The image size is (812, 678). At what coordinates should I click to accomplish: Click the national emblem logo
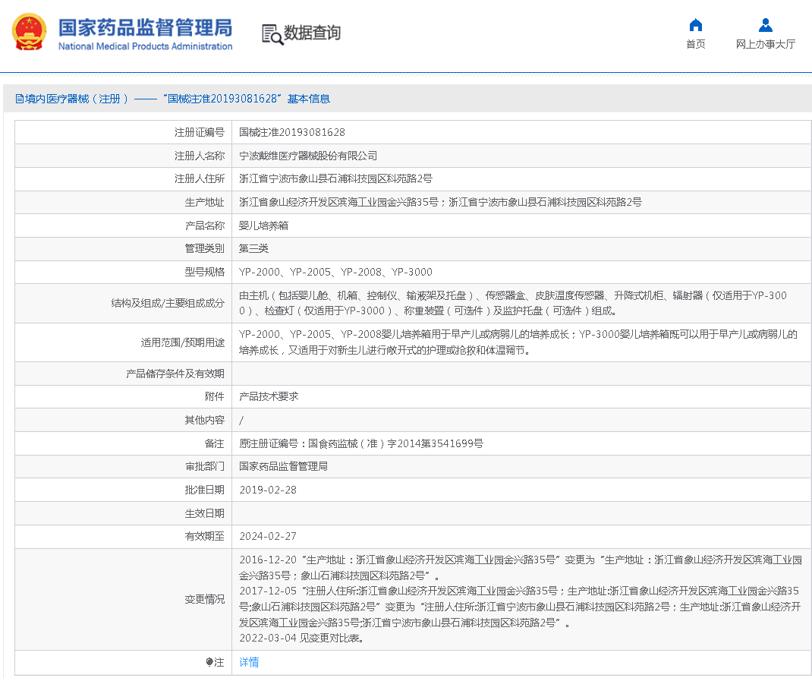click(30, 33)
